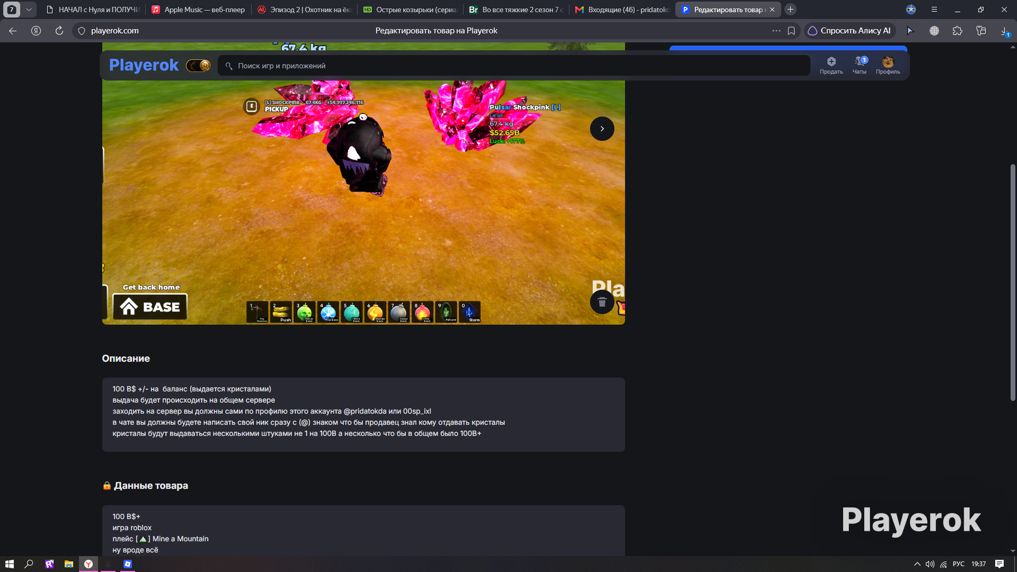This screenshot has width=1017, height=572.
Task: Switch to the Gmail "Входящие (46)" tab
Action: click(x=621, y=10)
